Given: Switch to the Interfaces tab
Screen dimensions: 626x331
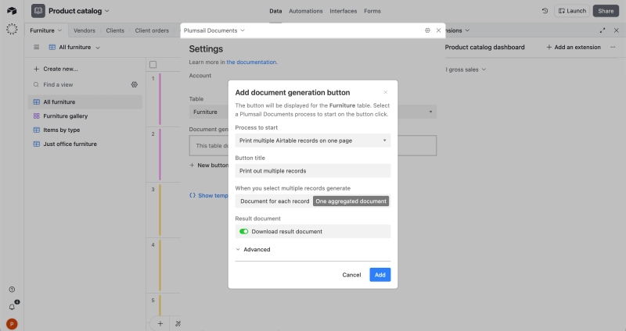Looking at the screenshot, I should click(344, 11).
